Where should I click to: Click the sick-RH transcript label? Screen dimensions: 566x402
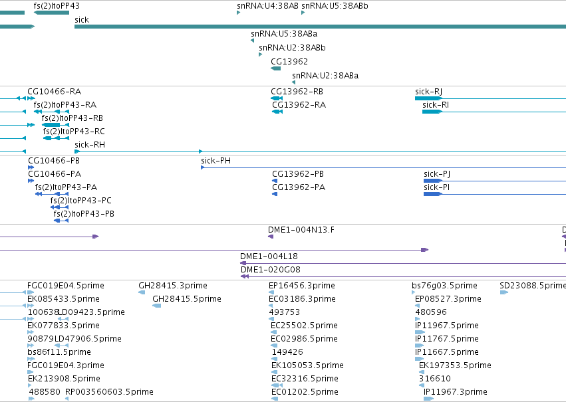tap(90, 145)
